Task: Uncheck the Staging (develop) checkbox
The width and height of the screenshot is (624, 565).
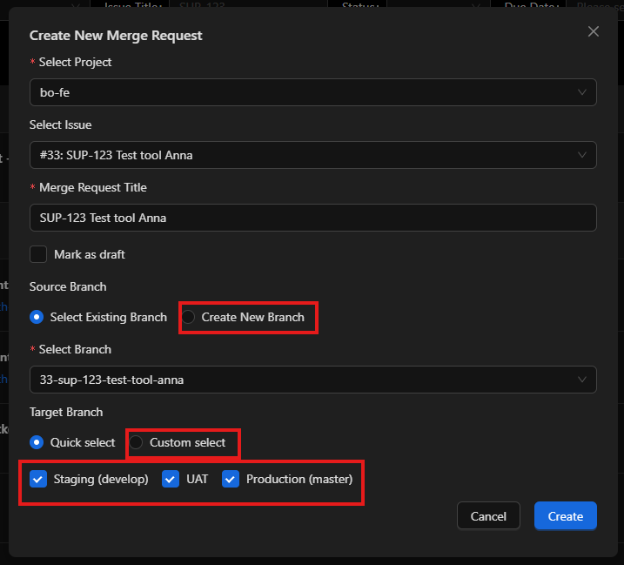Action: click(x=38, y=479)
